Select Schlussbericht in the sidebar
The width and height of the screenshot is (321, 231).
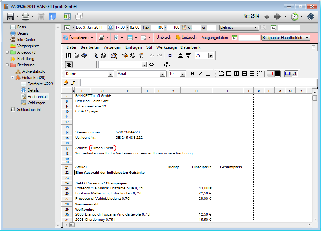28,110
